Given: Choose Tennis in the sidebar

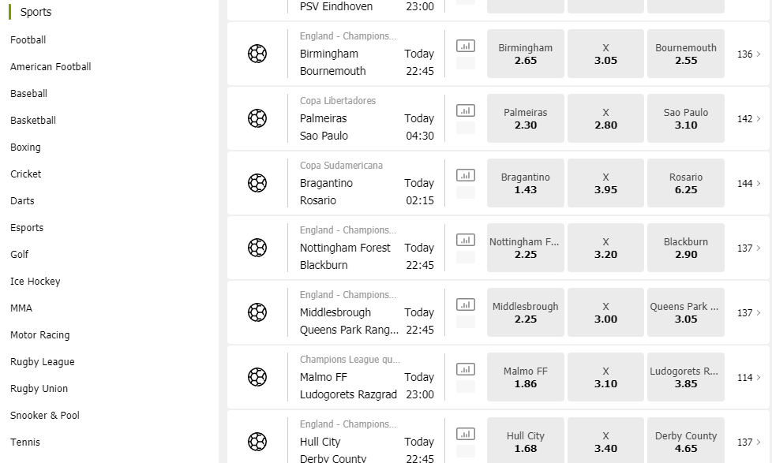Looking at the screenshot, I should point(25,442).
